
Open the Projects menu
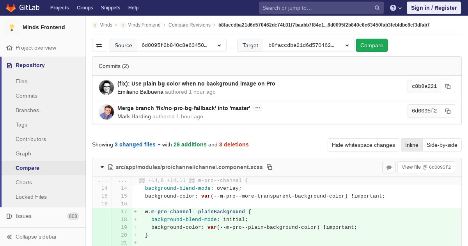(59, 8)
